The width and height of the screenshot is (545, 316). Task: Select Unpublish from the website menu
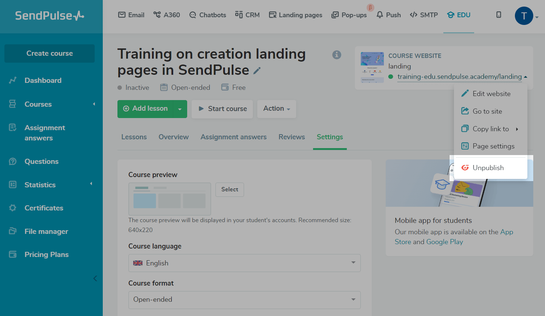coord(488,168)
